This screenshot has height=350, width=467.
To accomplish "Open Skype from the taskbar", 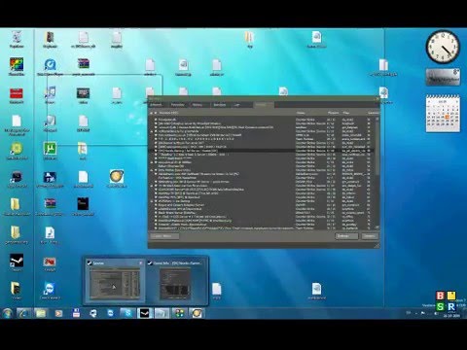I will pos(127,313).
